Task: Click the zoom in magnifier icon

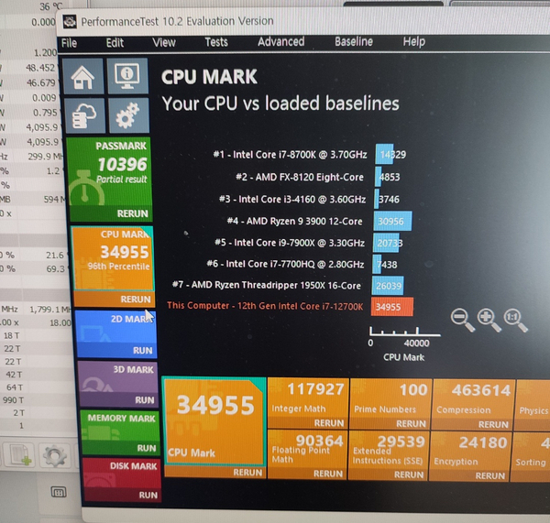Action: coord(489,320)
